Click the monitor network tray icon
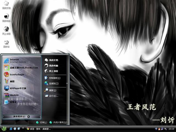Image resolution: width=176 pixels, height=132 pixels. tap(162, 129)
